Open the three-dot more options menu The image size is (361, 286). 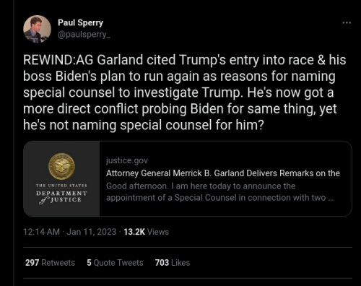[347, 22]
